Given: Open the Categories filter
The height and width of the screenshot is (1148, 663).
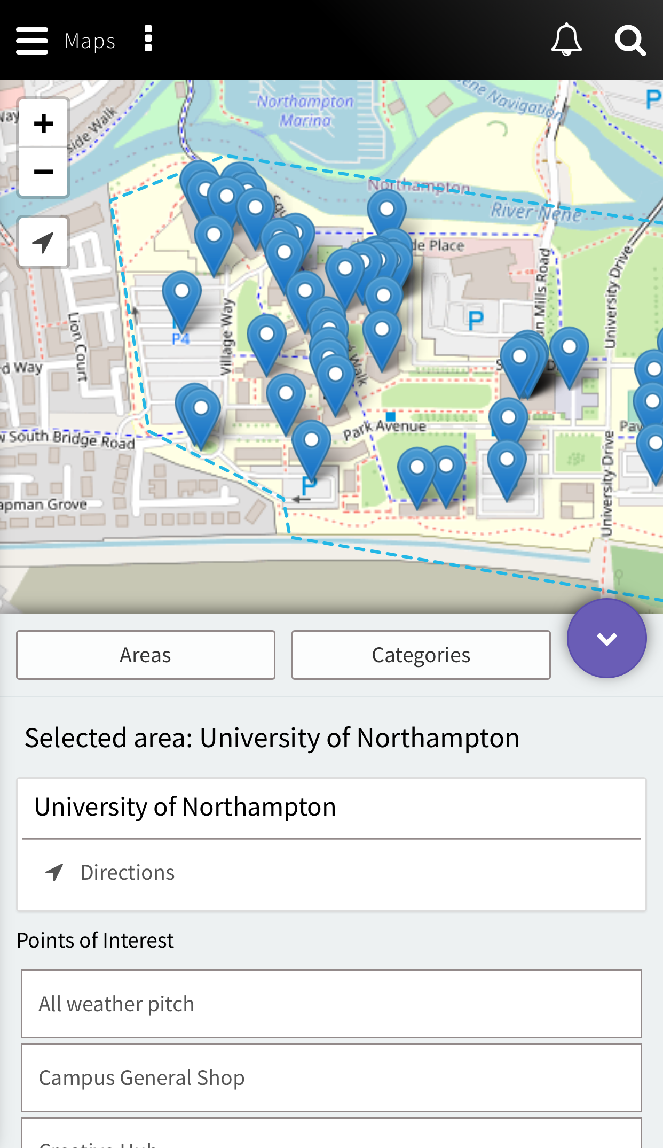Looking at the screenshot, I should click(421, 655).
